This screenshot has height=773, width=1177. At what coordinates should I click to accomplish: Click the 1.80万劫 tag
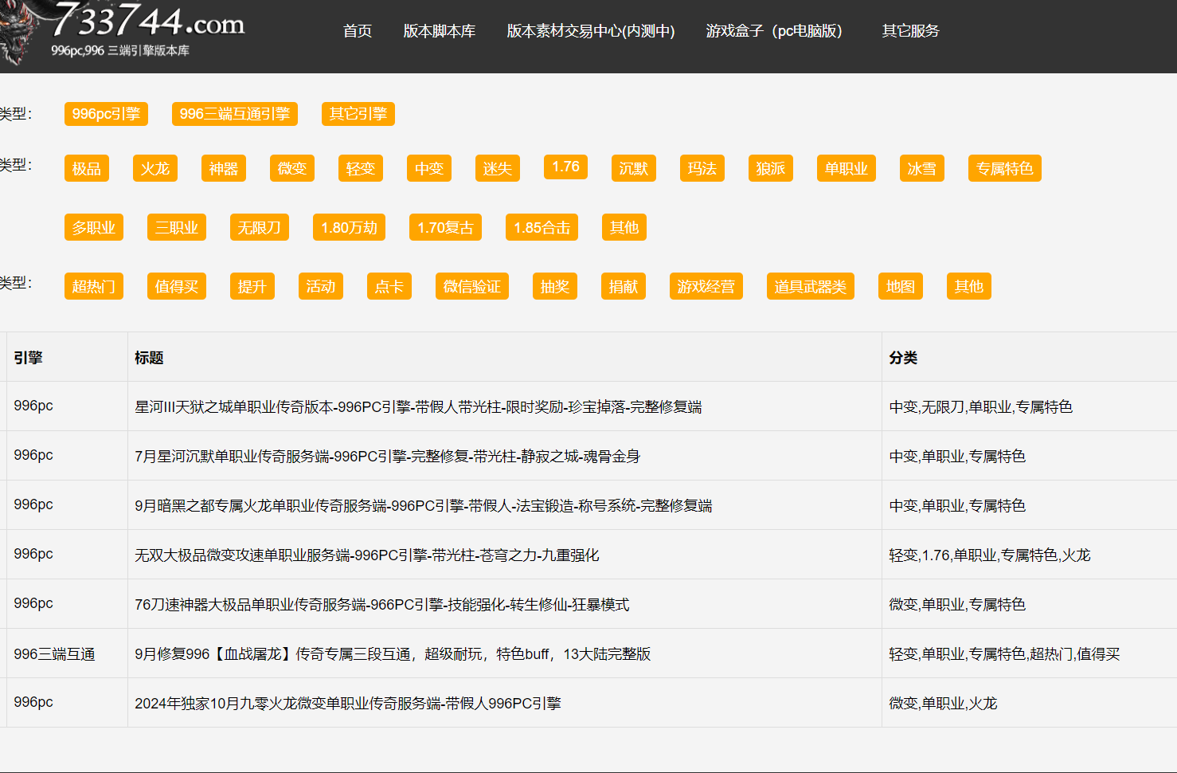[x=350, y=227]
